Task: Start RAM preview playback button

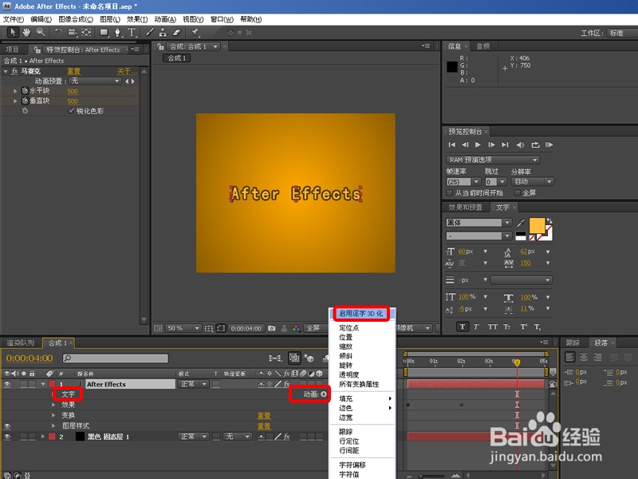Action: (x=549, y=144)
